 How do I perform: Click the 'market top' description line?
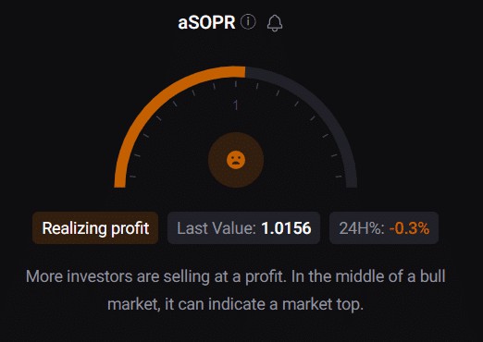pyautogui.click(x=236, y=304)
